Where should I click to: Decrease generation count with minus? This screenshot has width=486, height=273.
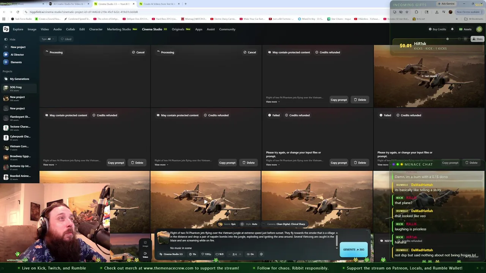coord(229,254)
